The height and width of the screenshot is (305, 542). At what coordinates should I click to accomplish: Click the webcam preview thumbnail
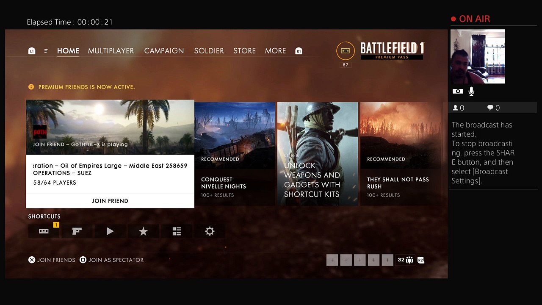coord(478,56)
